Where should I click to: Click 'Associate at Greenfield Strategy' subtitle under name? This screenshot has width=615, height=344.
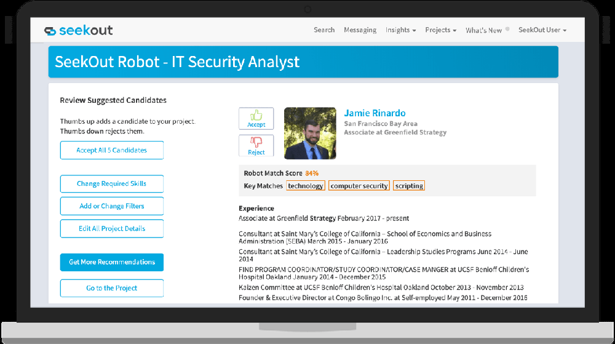tap(395, 132)
